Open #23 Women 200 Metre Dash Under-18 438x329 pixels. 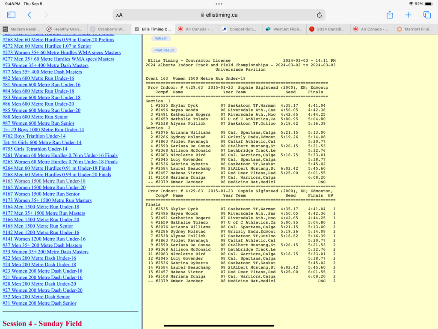click(42, 271)
